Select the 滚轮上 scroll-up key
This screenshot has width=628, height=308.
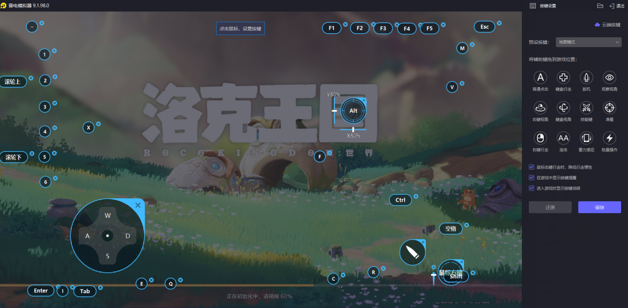(x=13, y=82)
